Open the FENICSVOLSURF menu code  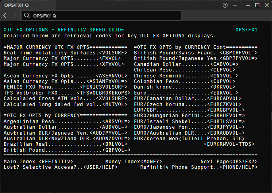click(x=104, y=87)
